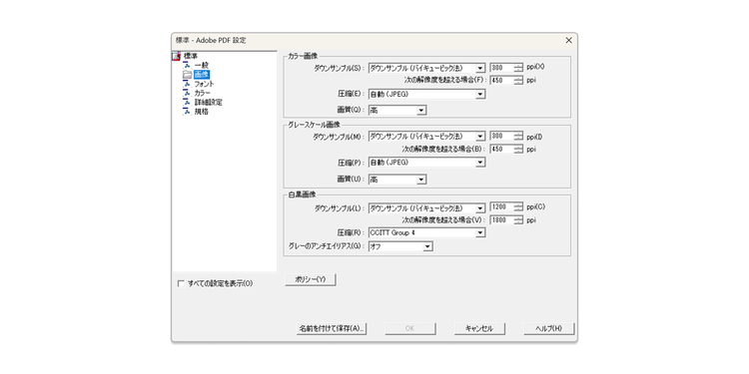749x374 pixels.
Task: Open monochrome 圧縮(R) CCITT Group 4 dropdown
Action: [x=426, y=232]
